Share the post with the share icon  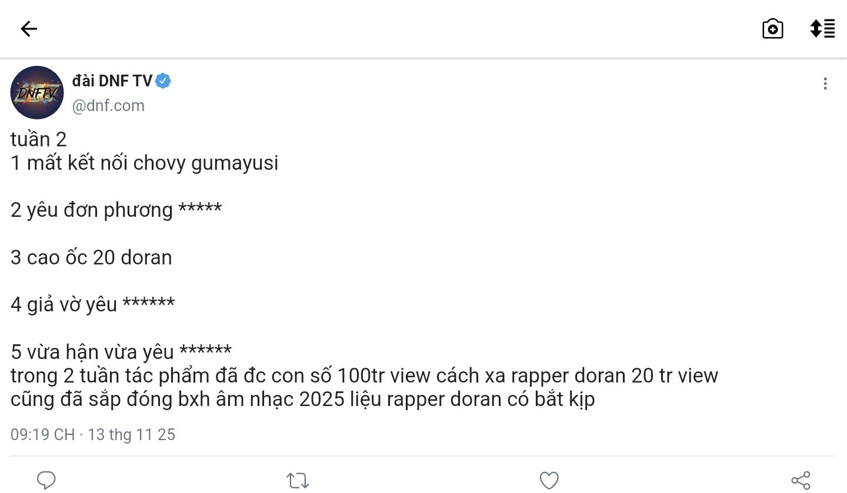coord(801,480)
